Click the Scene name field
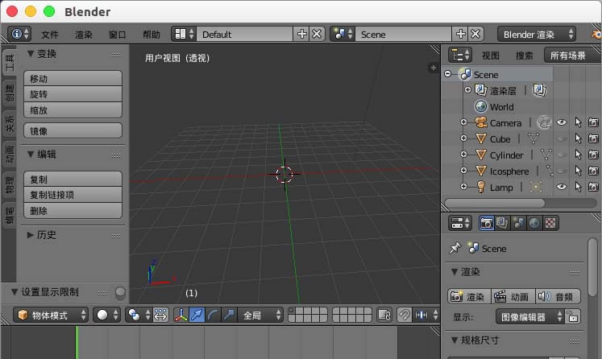 (x=403, y=34)
